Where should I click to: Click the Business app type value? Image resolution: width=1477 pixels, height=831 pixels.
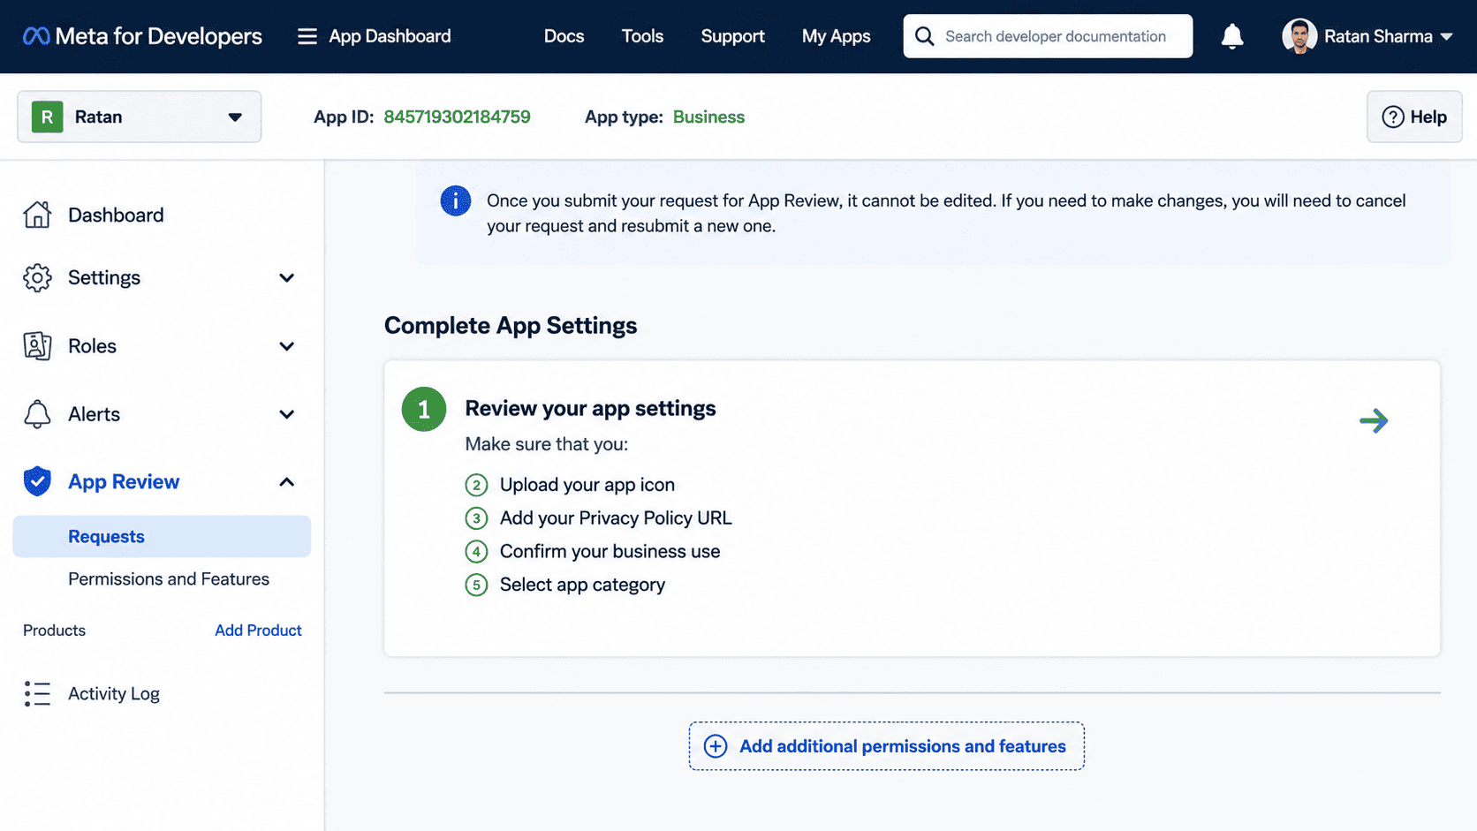(708, 117)
